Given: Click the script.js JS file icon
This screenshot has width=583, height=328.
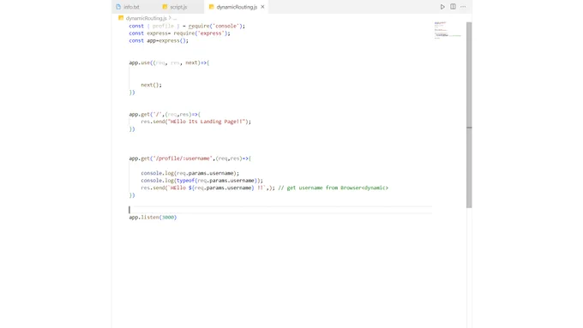Looking at the screenshot, I should (x=165, y=7).
